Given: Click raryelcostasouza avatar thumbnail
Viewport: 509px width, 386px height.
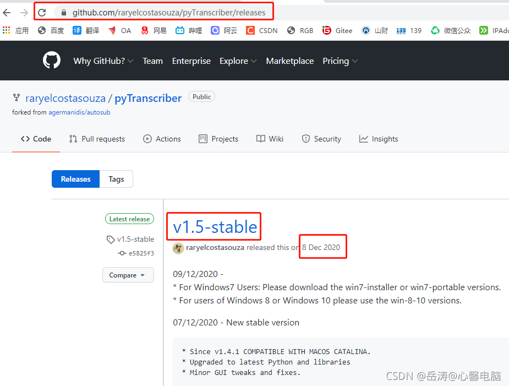Looking at the screenshot, I should click(x=178, y=248).
